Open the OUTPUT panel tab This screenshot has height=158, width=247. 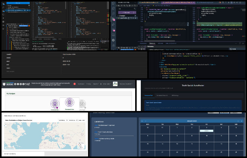(x=160, y=43)
